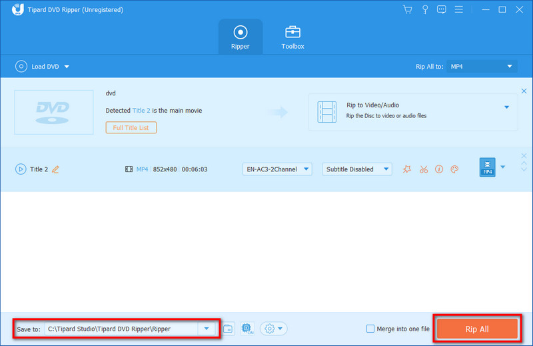Show Title 2 media info icon
Image resolution: width=533 pixels, height=346 pixels.
(439, 169)
